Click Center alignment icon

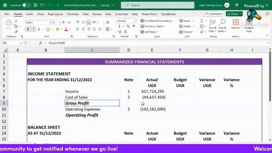pos(83,29)
